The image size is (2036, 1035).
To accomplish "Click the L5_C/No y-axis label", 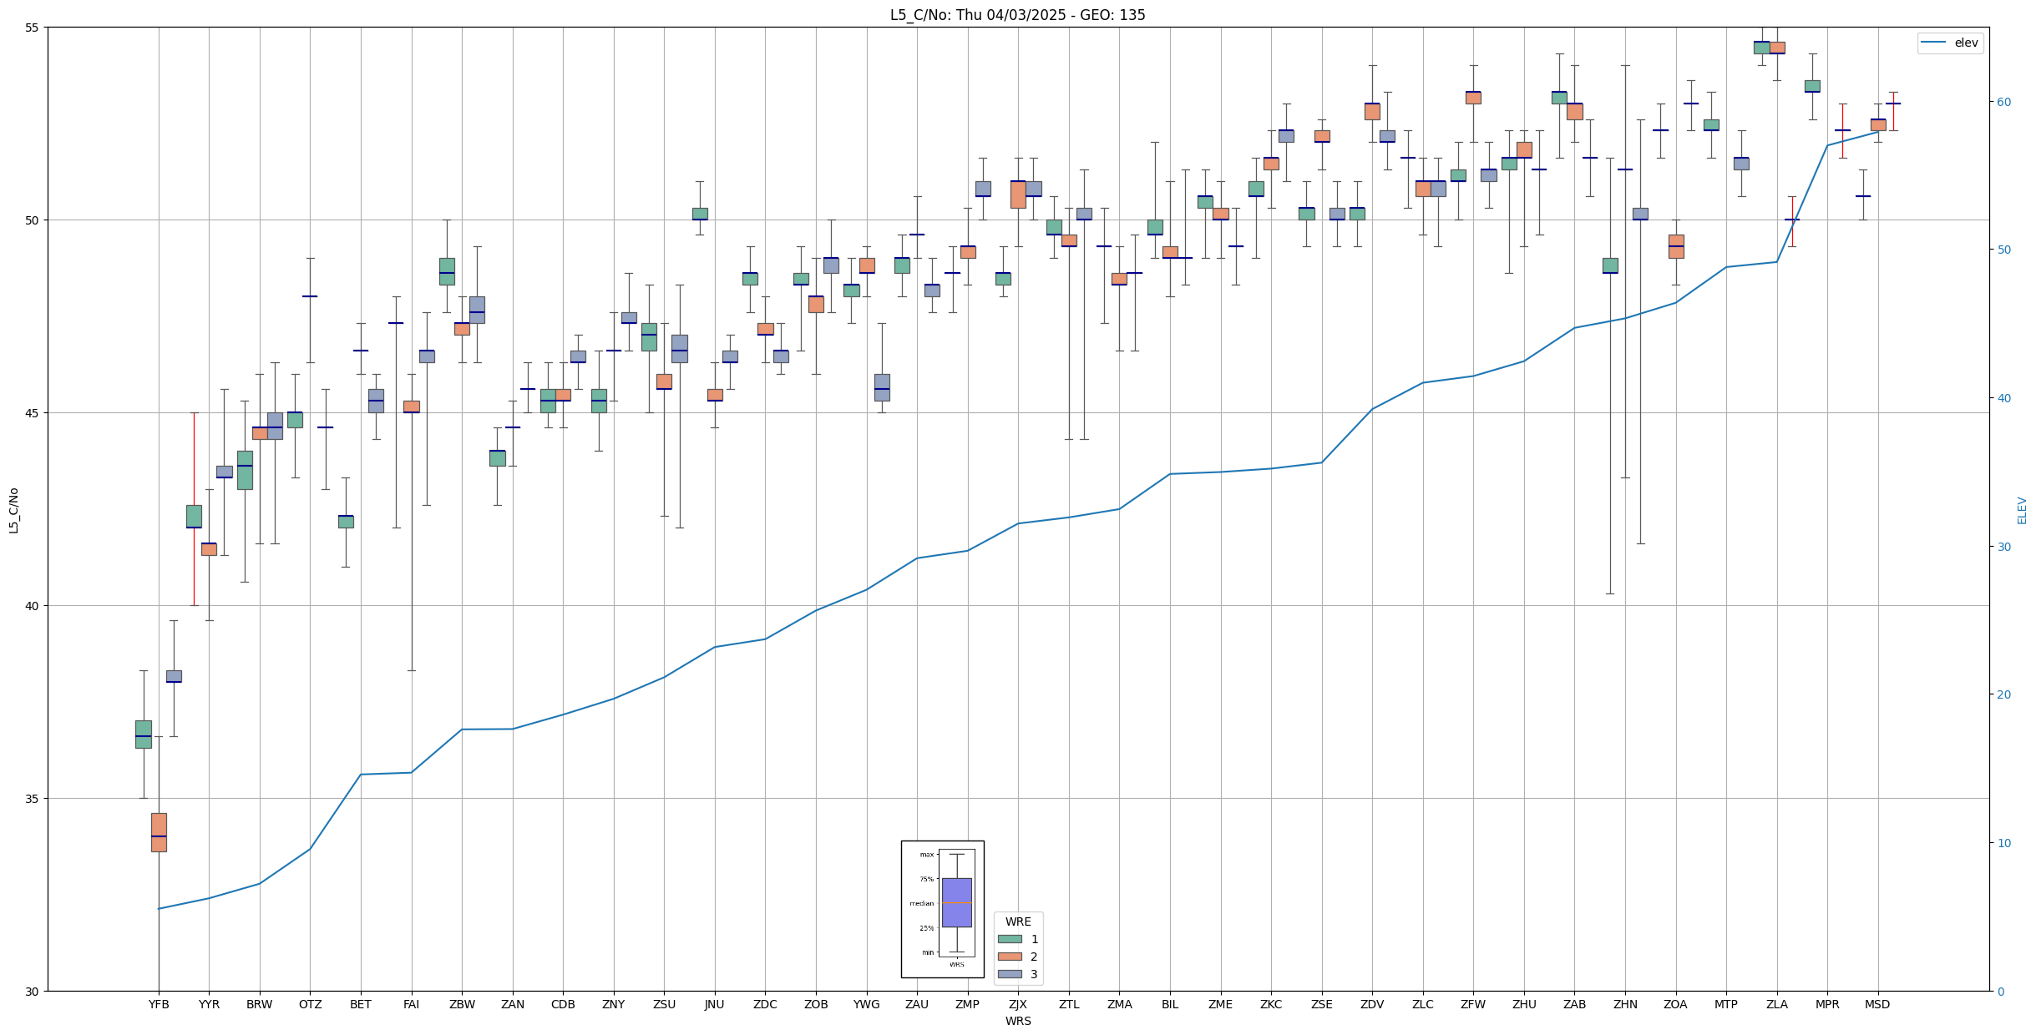I will coord(13,510).
